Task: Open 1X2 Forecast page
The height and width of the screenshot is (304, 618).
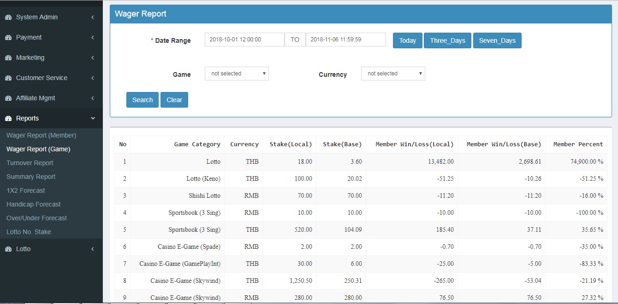Action: 26,190
